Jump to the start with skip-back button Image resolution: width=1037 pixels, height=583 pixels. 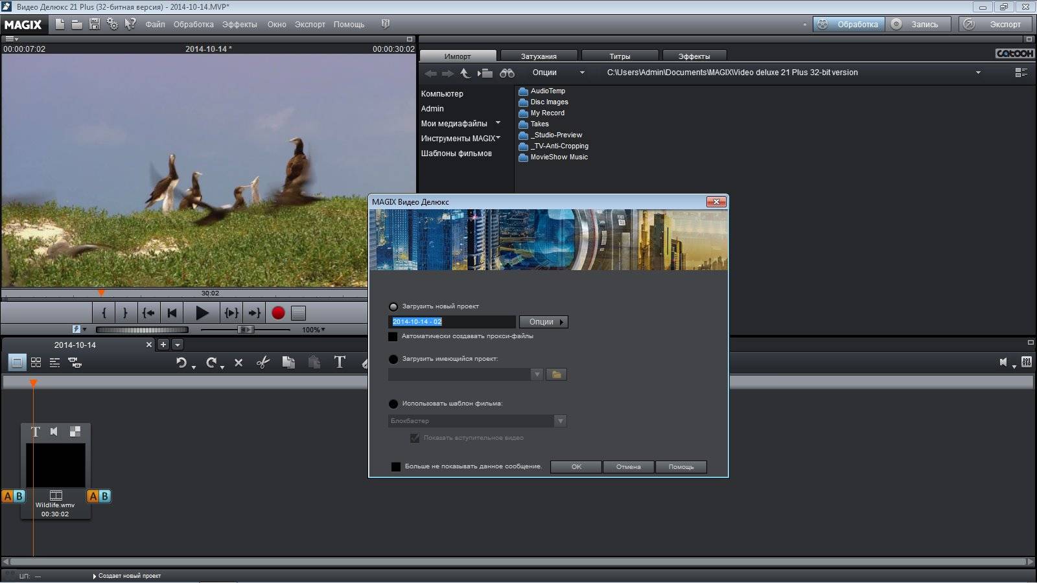pyautogui.click(x=172, y=313)
